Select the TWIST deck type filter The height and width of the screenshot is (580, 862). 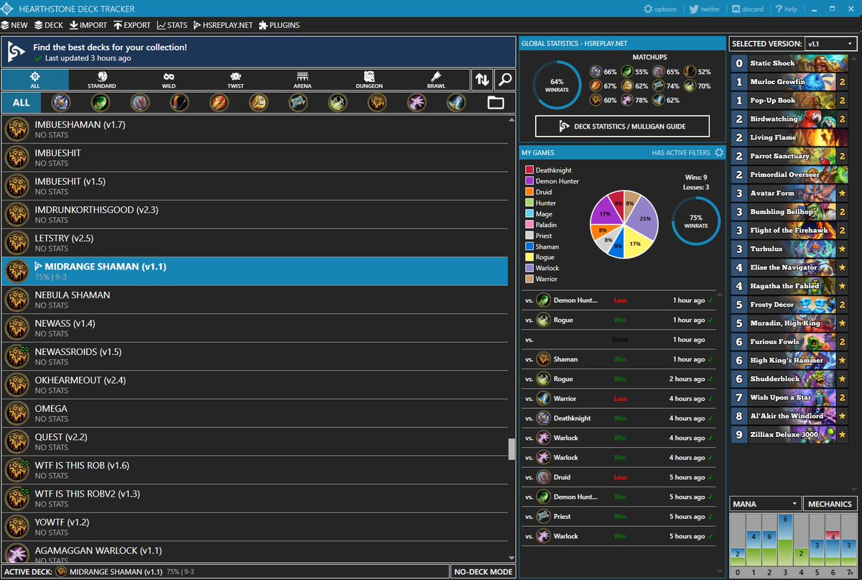click(x=236, y=80)
